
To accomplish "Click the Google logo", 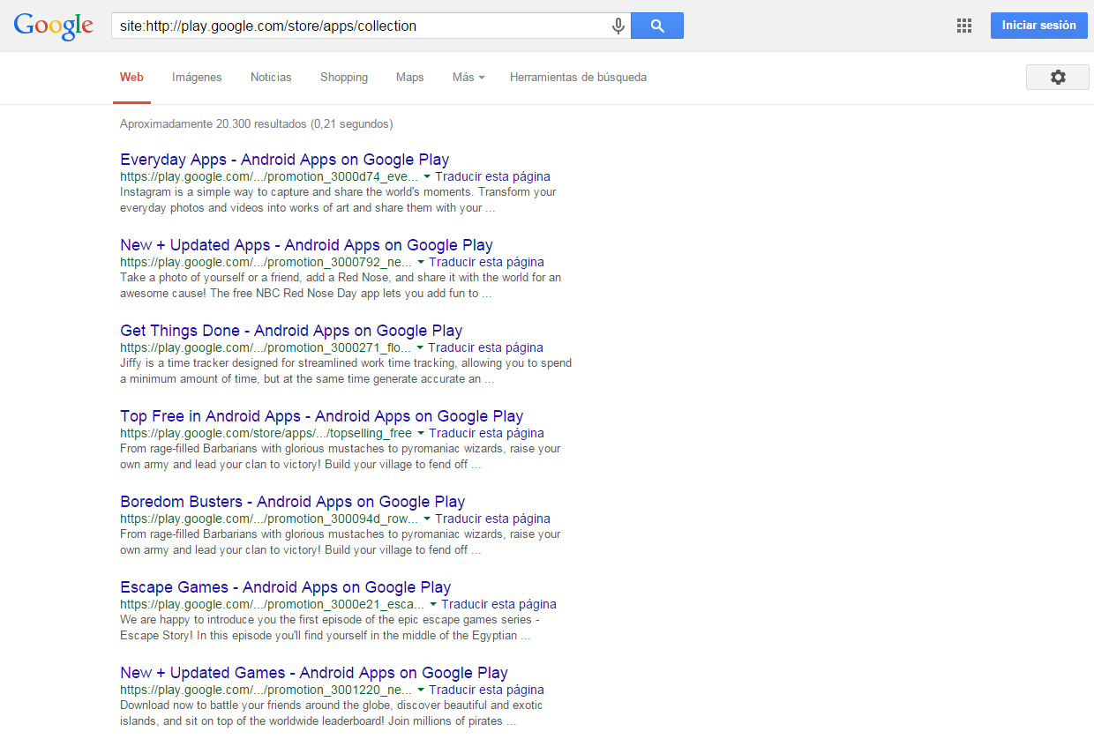I will coord(54,26).
